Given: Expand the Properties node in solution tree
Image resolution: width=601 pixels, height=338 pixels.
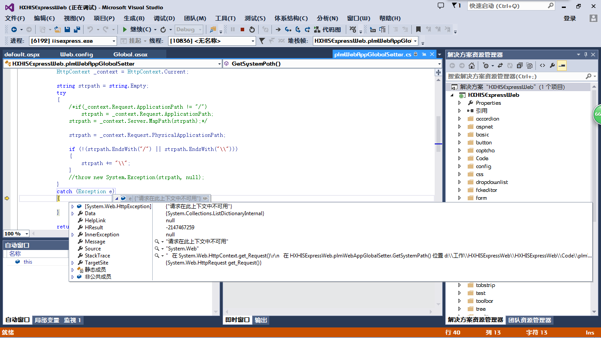Looking at the screenshot, I should pyautogui.click(x=459, y=103).
